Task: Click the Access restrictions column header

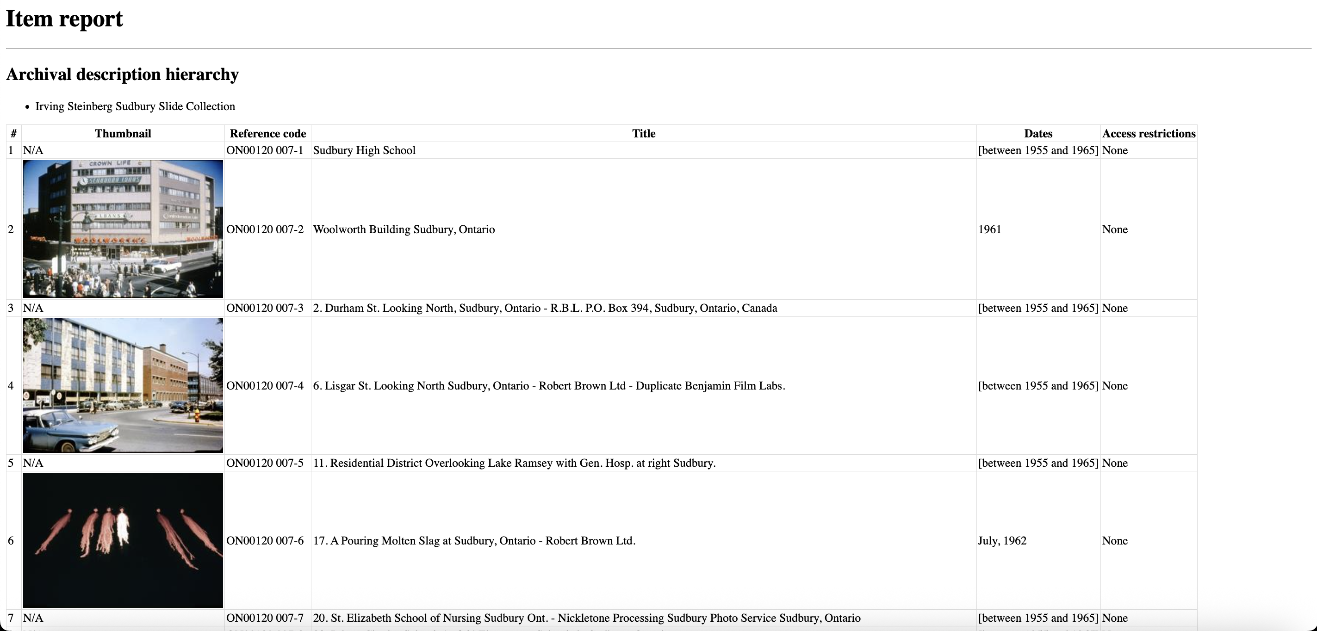Action: [1148, 133]
